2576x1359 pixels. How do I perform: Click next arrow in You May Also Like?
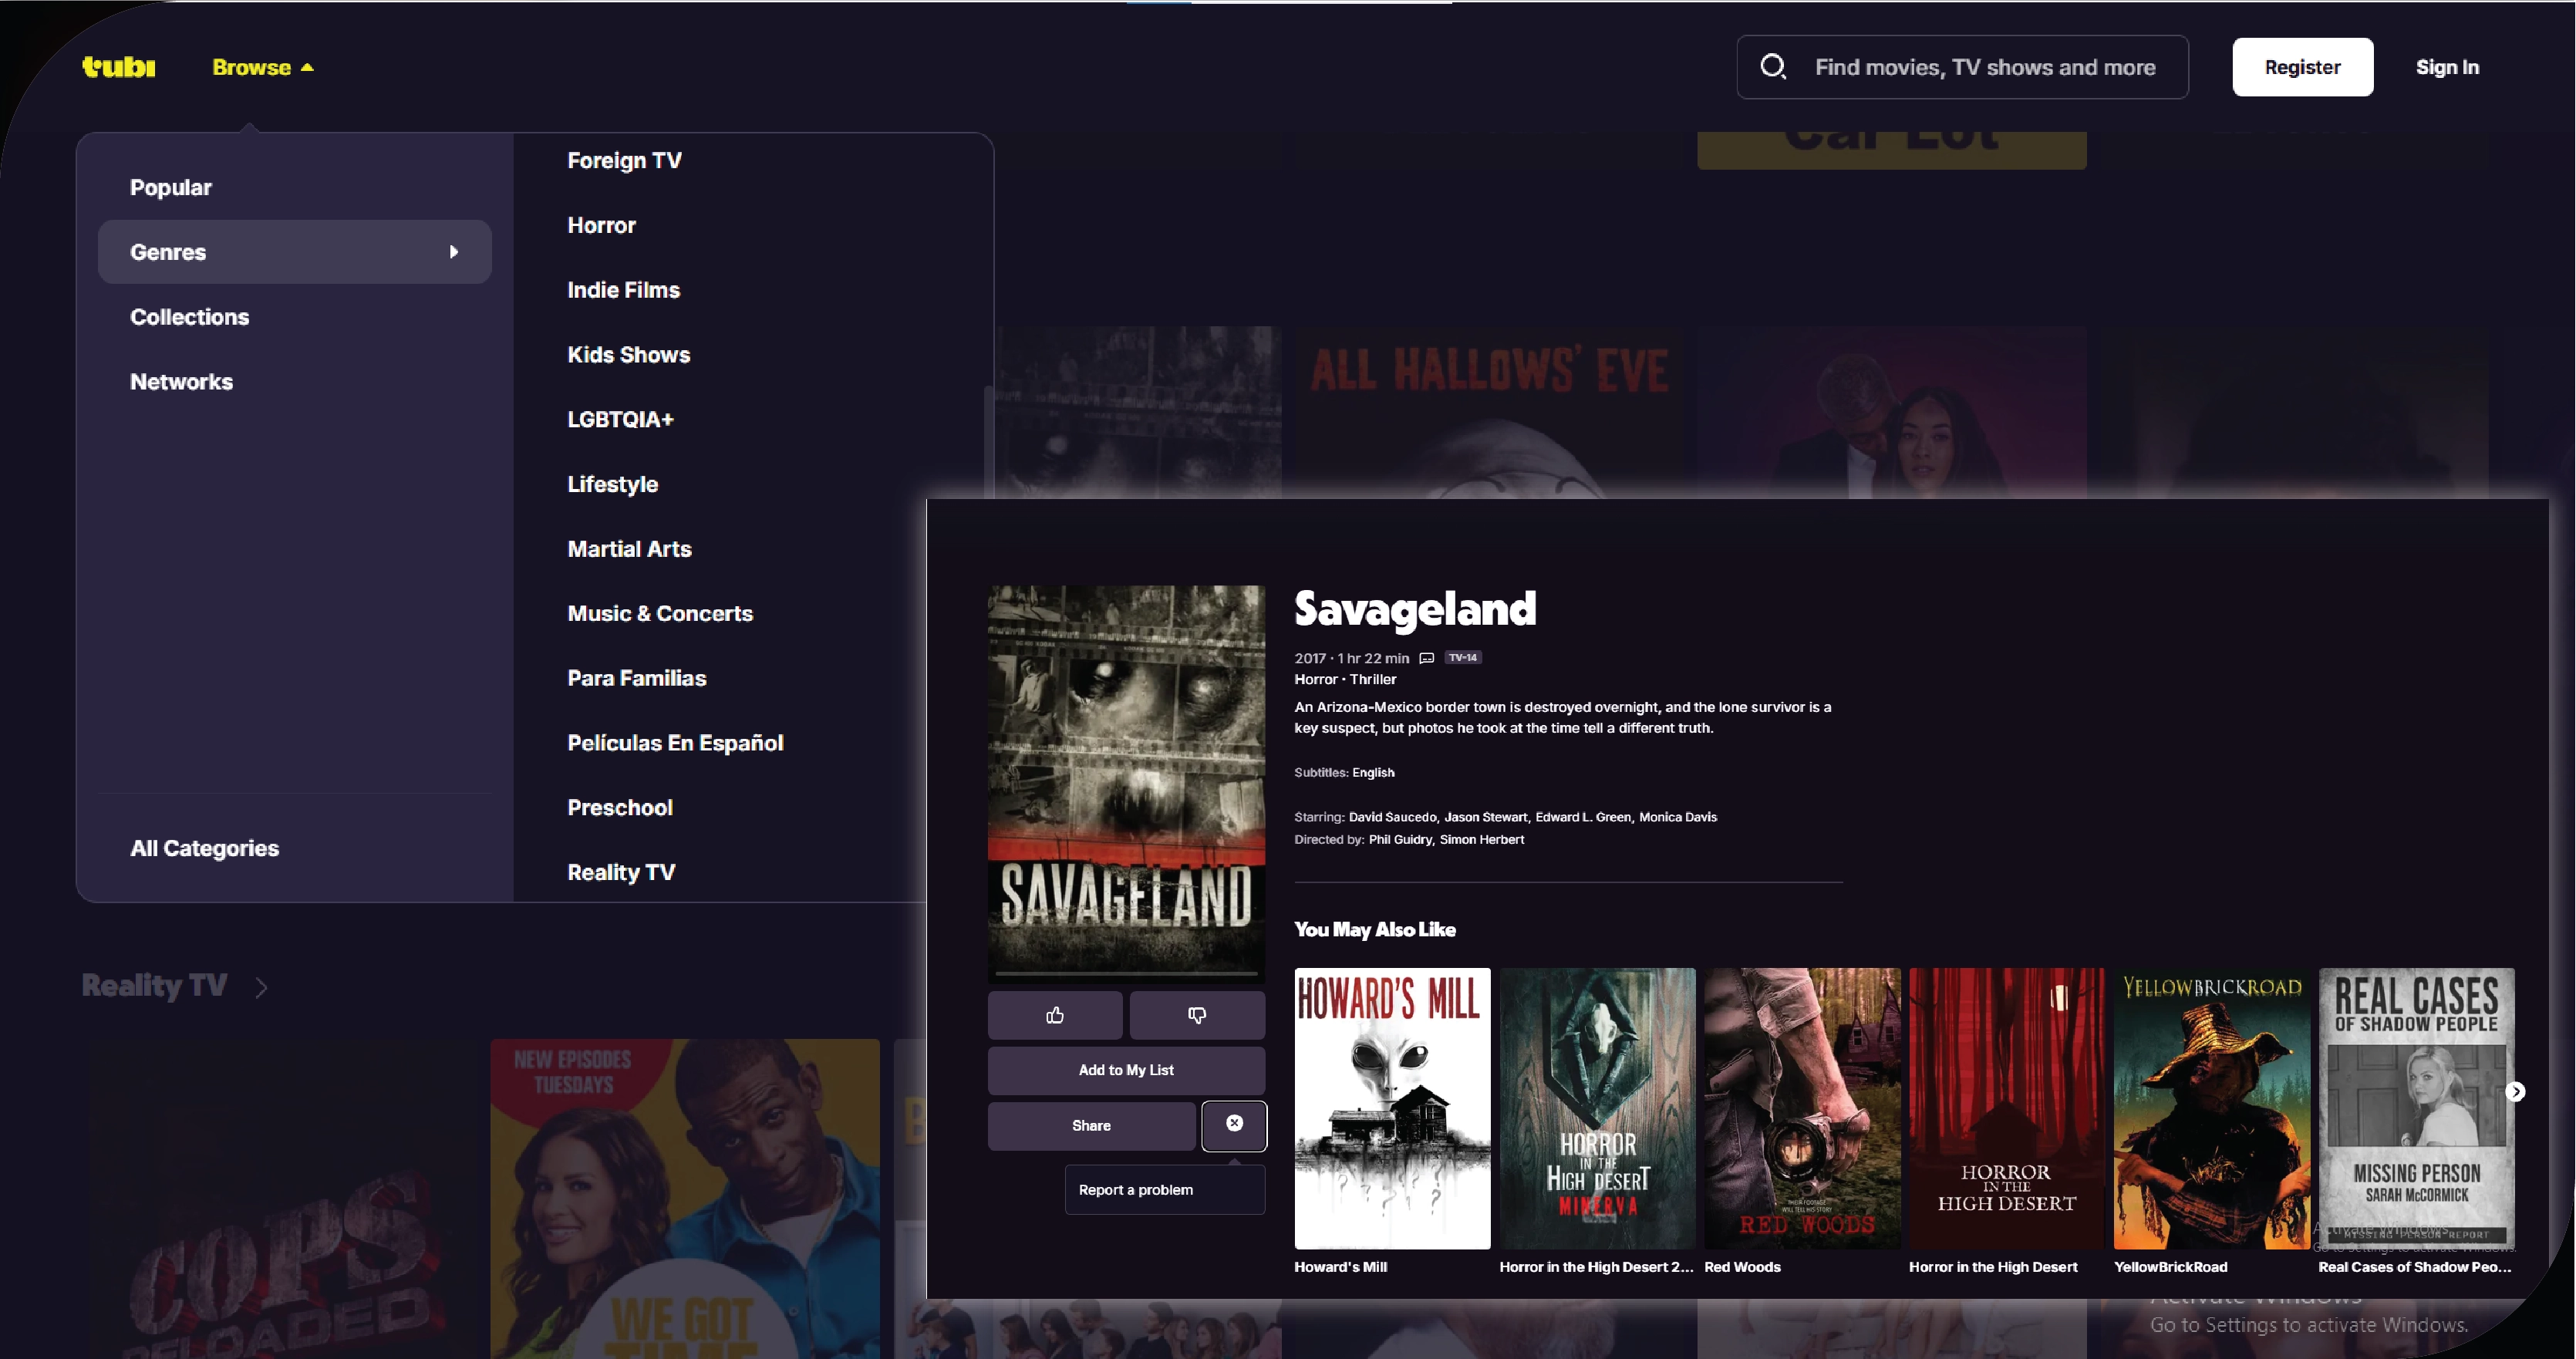[2514, 1091]
